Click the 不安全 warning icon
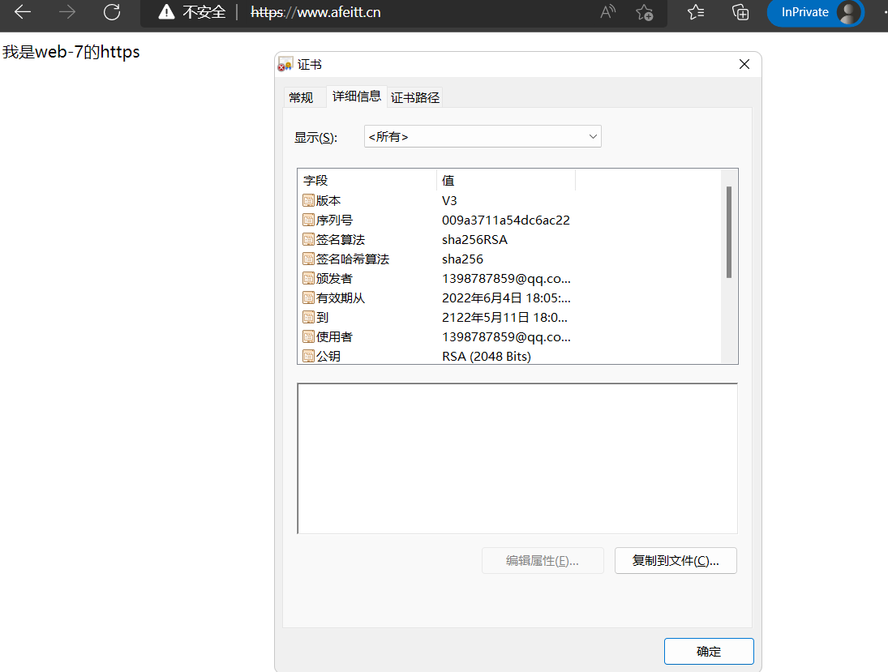This screenshot has width=888, height=672. click(x=166, y=12)
